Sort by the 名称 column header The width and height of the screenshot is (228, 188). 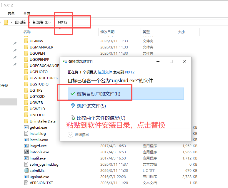27,32
